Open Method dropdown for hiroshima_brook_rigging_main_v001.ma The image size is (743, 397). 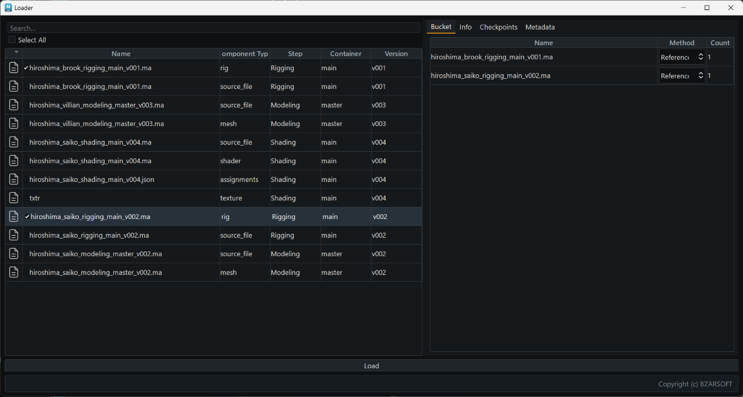coord(682,57)
